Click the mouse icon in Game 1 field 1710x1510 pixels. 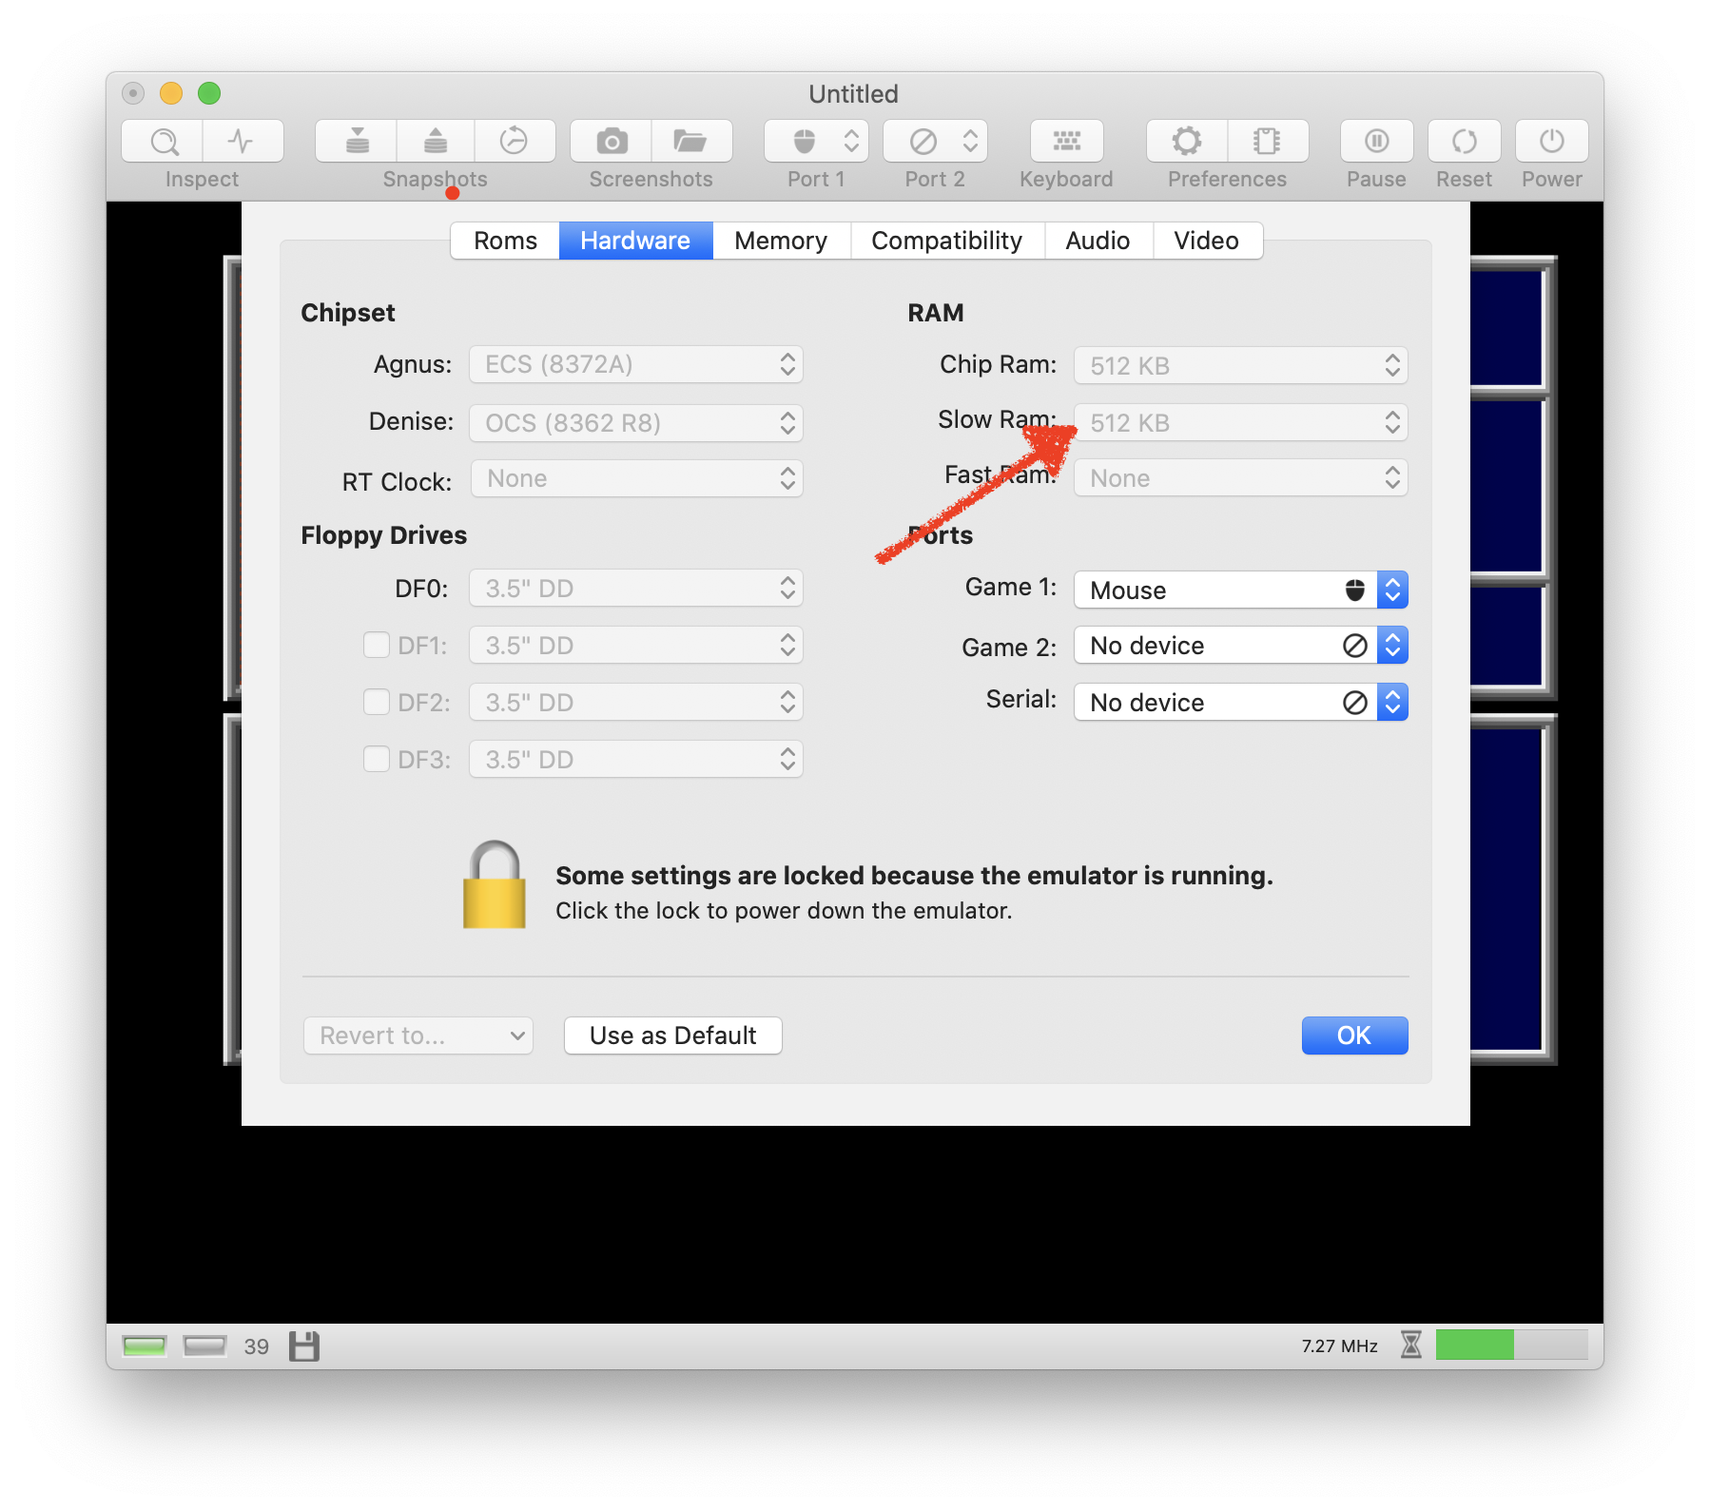click(1355, 590)
